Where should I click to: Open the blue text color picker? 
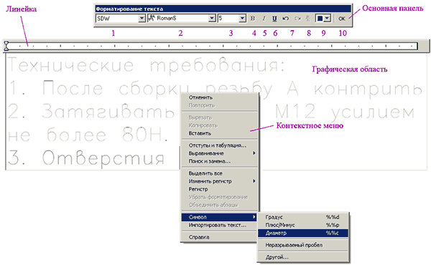[x=323, y=19]
